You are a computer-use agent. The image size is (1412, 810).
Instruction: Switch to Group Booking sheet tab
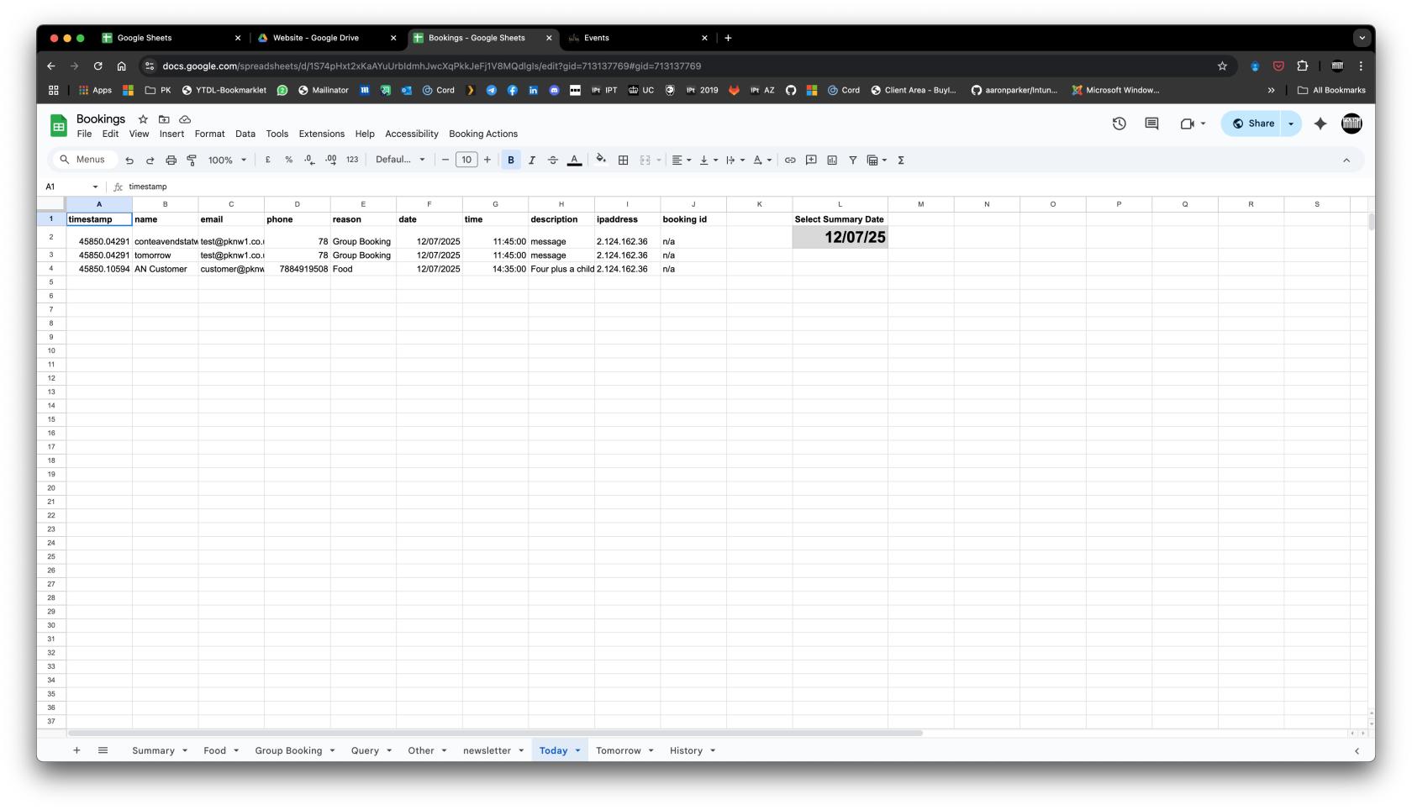click(288, 750)
